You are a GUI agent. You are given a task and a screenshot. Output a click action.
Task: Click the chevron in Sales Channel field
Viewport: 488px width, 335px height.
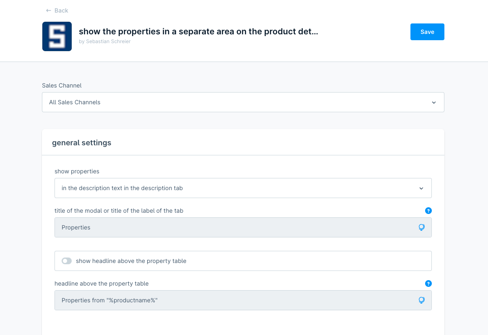[x=434, y=103]
